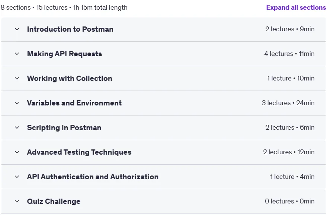Click the '4 lectures • 11min' row info
Screen dimensions: 327x215
(289, 54)
